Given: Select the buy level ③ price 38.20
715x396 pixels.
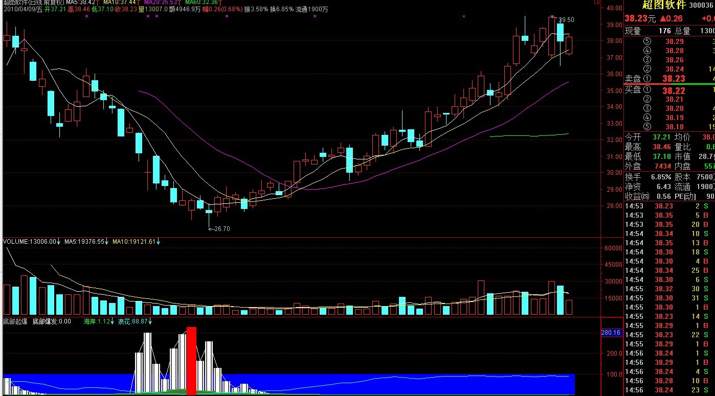Looking at the screenshot, I should [675, 108].
